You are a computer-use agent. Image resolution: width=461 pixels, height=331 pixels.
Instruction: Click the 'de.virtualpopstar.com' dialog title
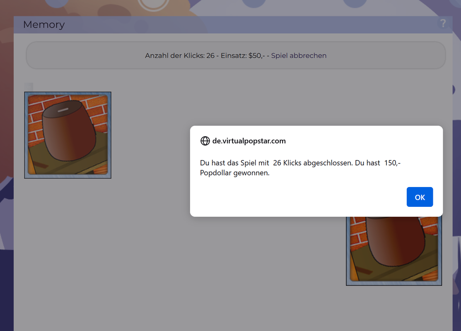[x=249, y=141]
